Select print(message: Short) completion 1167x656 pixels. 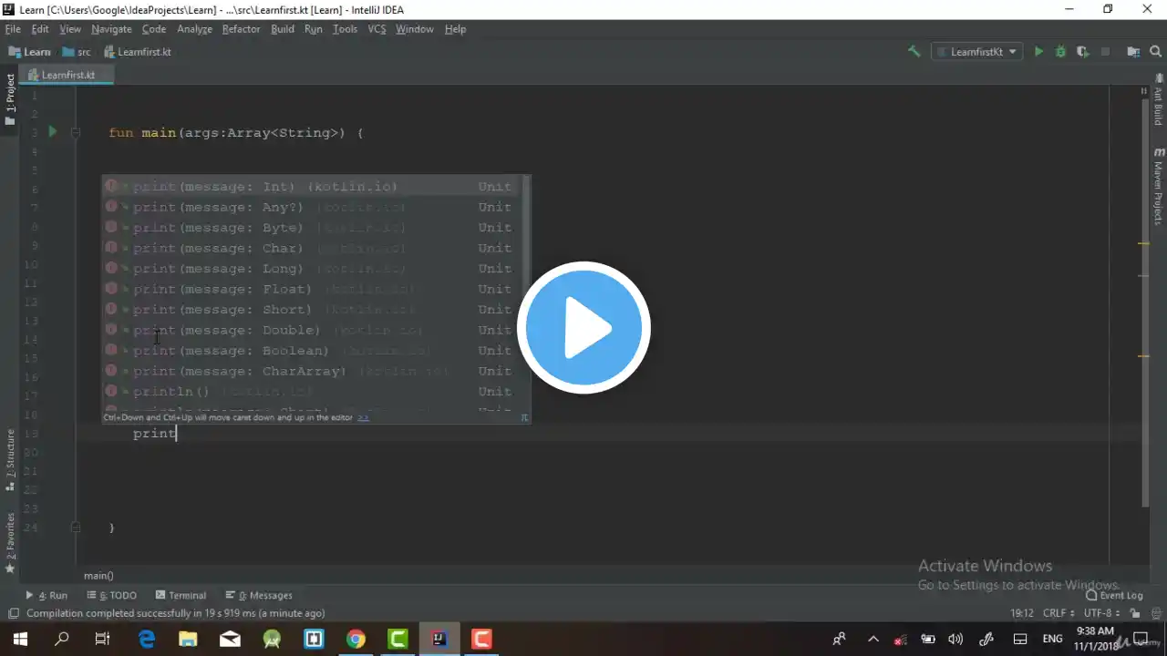coord(311,310)
